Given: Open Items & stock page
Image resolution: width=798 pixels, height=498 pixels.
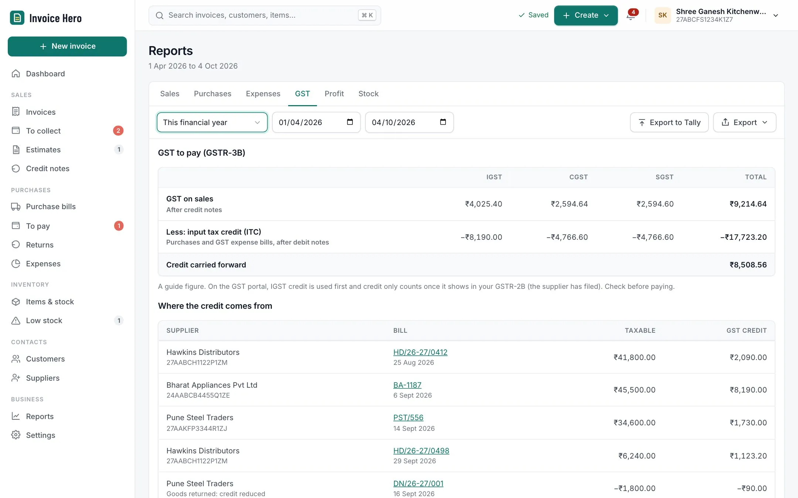Looking at the screenshot, I should [67, 302].
